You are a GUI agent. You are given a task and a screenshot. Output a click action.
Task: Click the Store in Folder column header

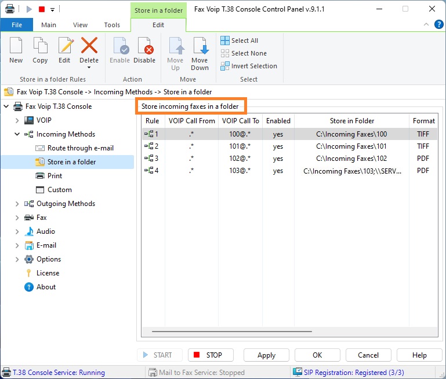pyautogui.click(x=351, y=121)
